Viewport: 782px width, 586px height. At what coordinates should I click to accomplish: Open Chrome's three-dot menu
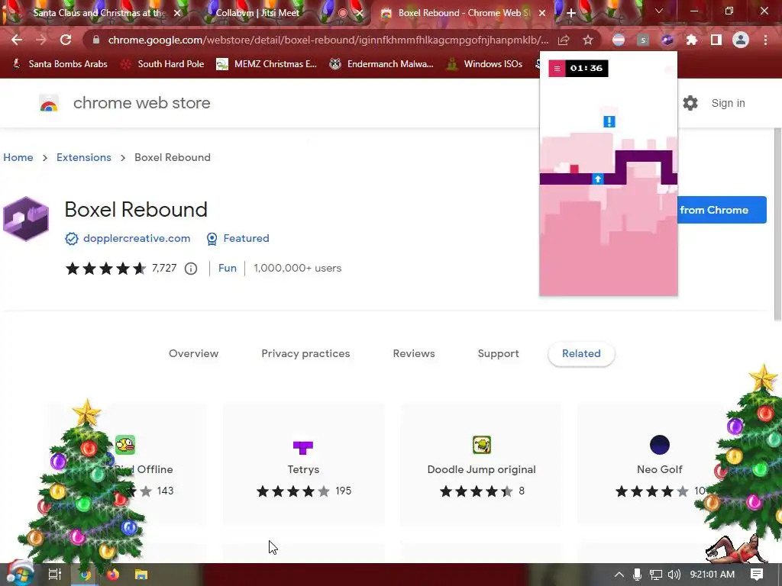[765, 40]
